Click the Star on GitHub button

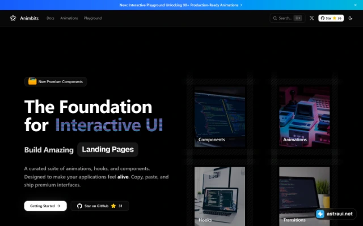tap(100, 206)
